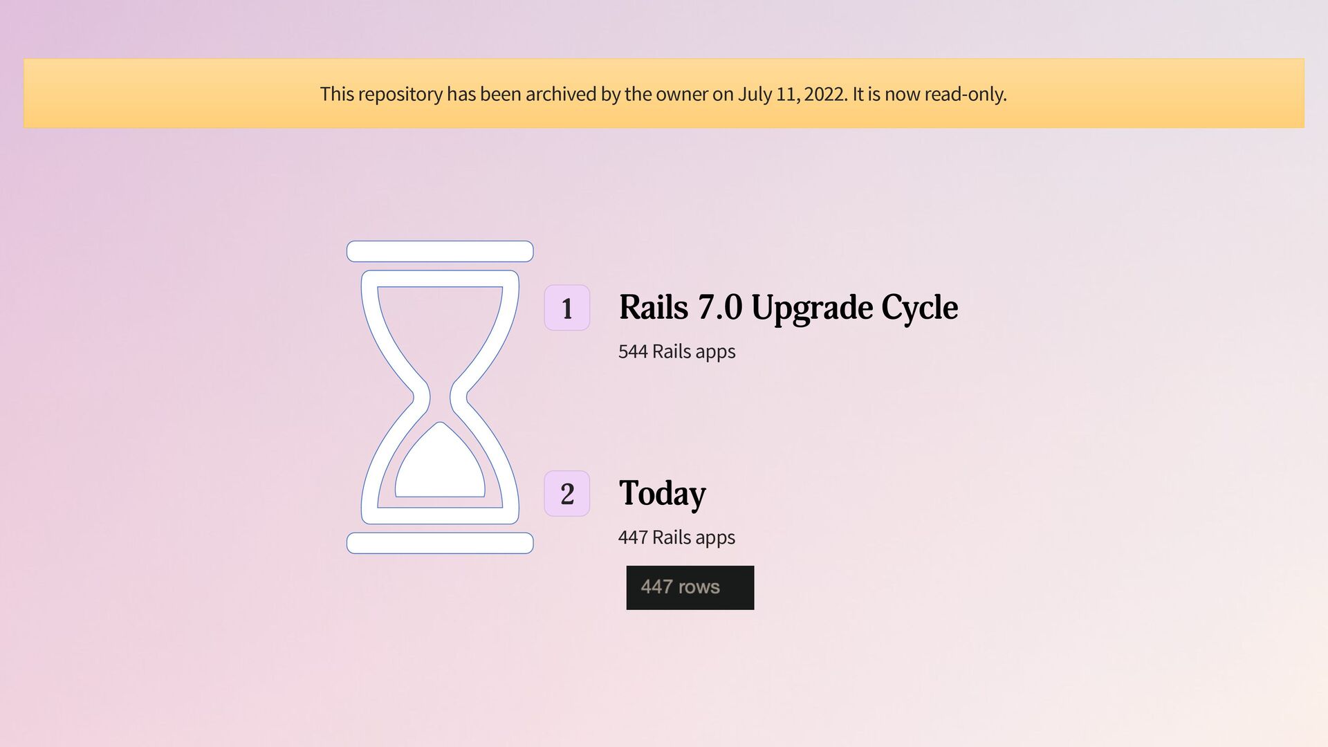Select the hourglass top cap bar
The image size is (1328, 747).
point(440,251)
